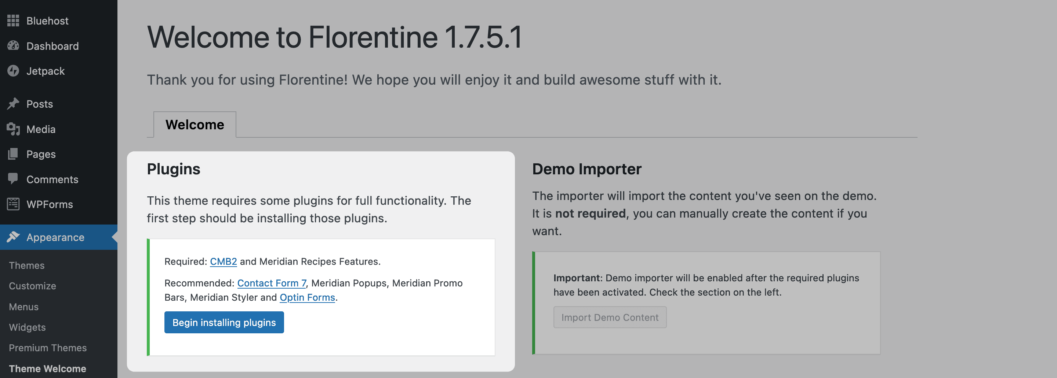This screenshot has height=378, width=1057.
Task: Open Menus submenu item
Action: [x=24, y=307]
